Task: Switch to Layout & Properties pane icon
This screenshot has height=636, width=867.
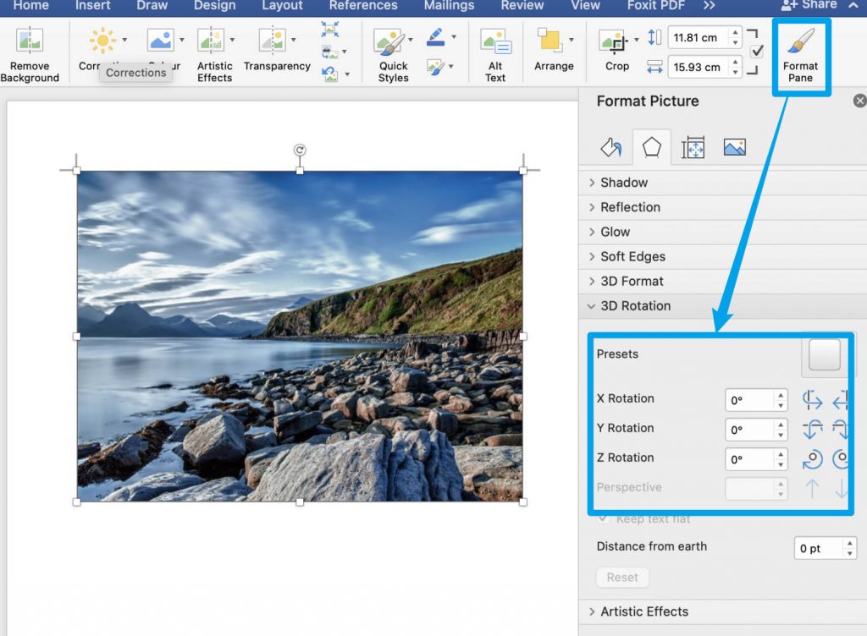Action: 693,147
